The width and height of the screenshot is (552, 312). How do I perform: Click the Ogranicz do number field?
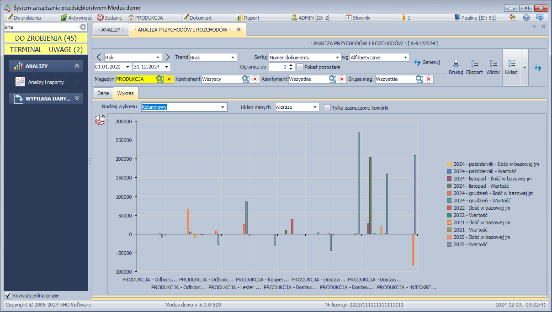278,67
